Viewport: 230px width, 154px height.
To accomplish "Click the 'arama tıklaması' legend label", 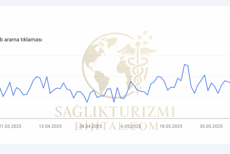I will 23,39.
